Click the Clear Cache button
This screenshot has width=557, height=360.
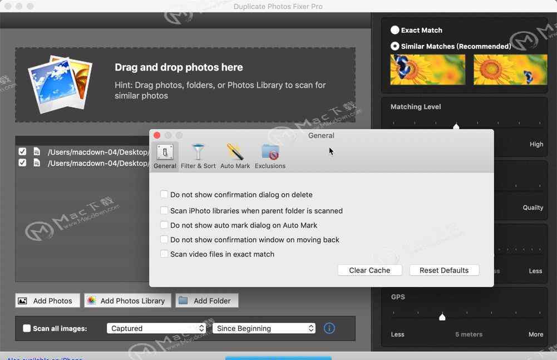[369, 270]
